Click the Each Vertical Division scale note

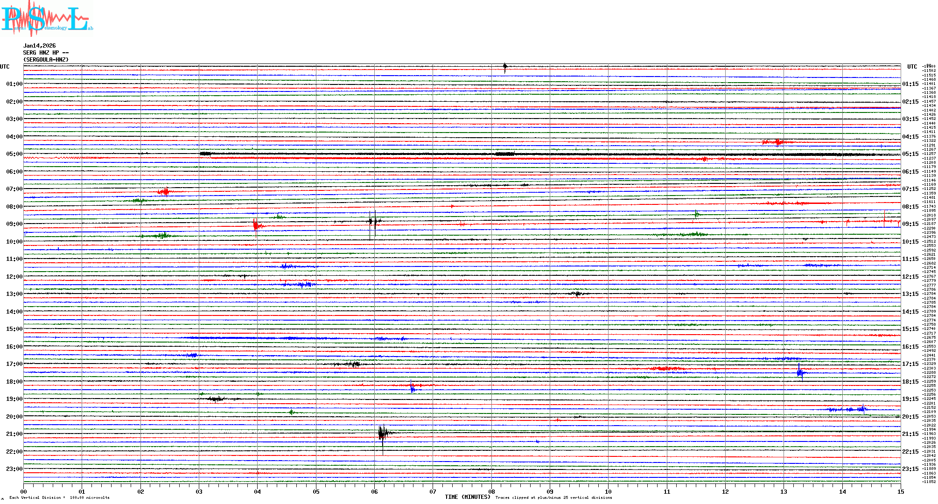[x=59, y=497]
